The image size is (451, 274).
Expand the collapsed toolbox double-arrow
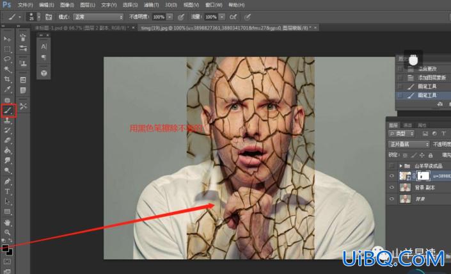[x=3, y=26]
